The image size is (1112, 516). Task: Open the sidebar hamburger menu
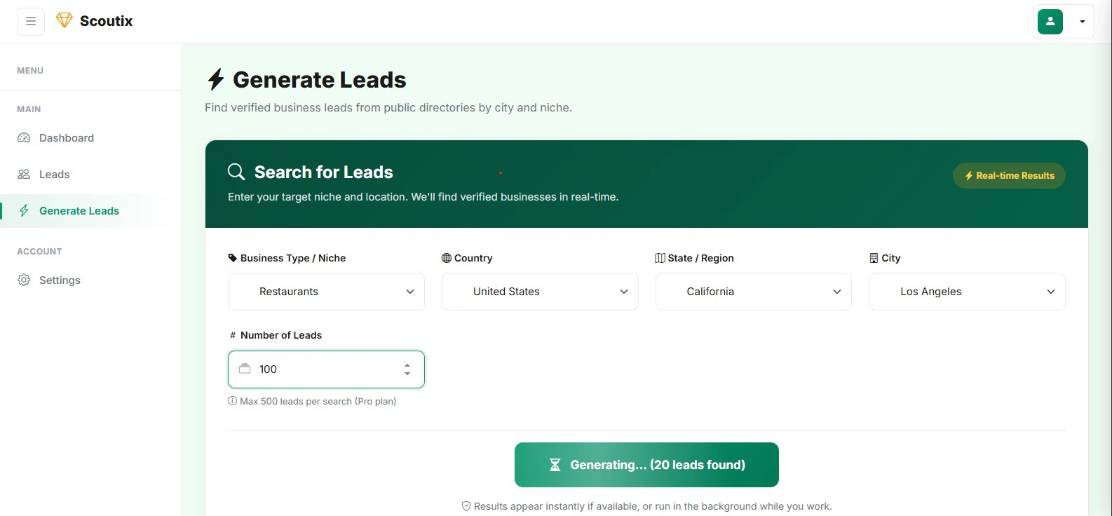click(30, 21)
